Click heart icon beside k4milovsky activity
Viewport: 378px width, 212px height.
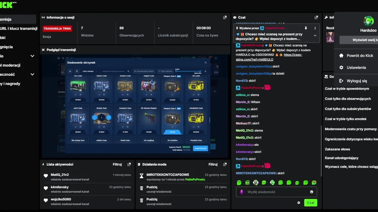pyautogui.click(x=46, y=188)
